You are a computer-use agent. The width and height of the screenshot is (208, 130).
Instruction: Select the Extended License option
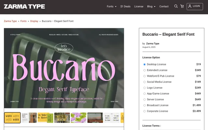tap(144, 70)
